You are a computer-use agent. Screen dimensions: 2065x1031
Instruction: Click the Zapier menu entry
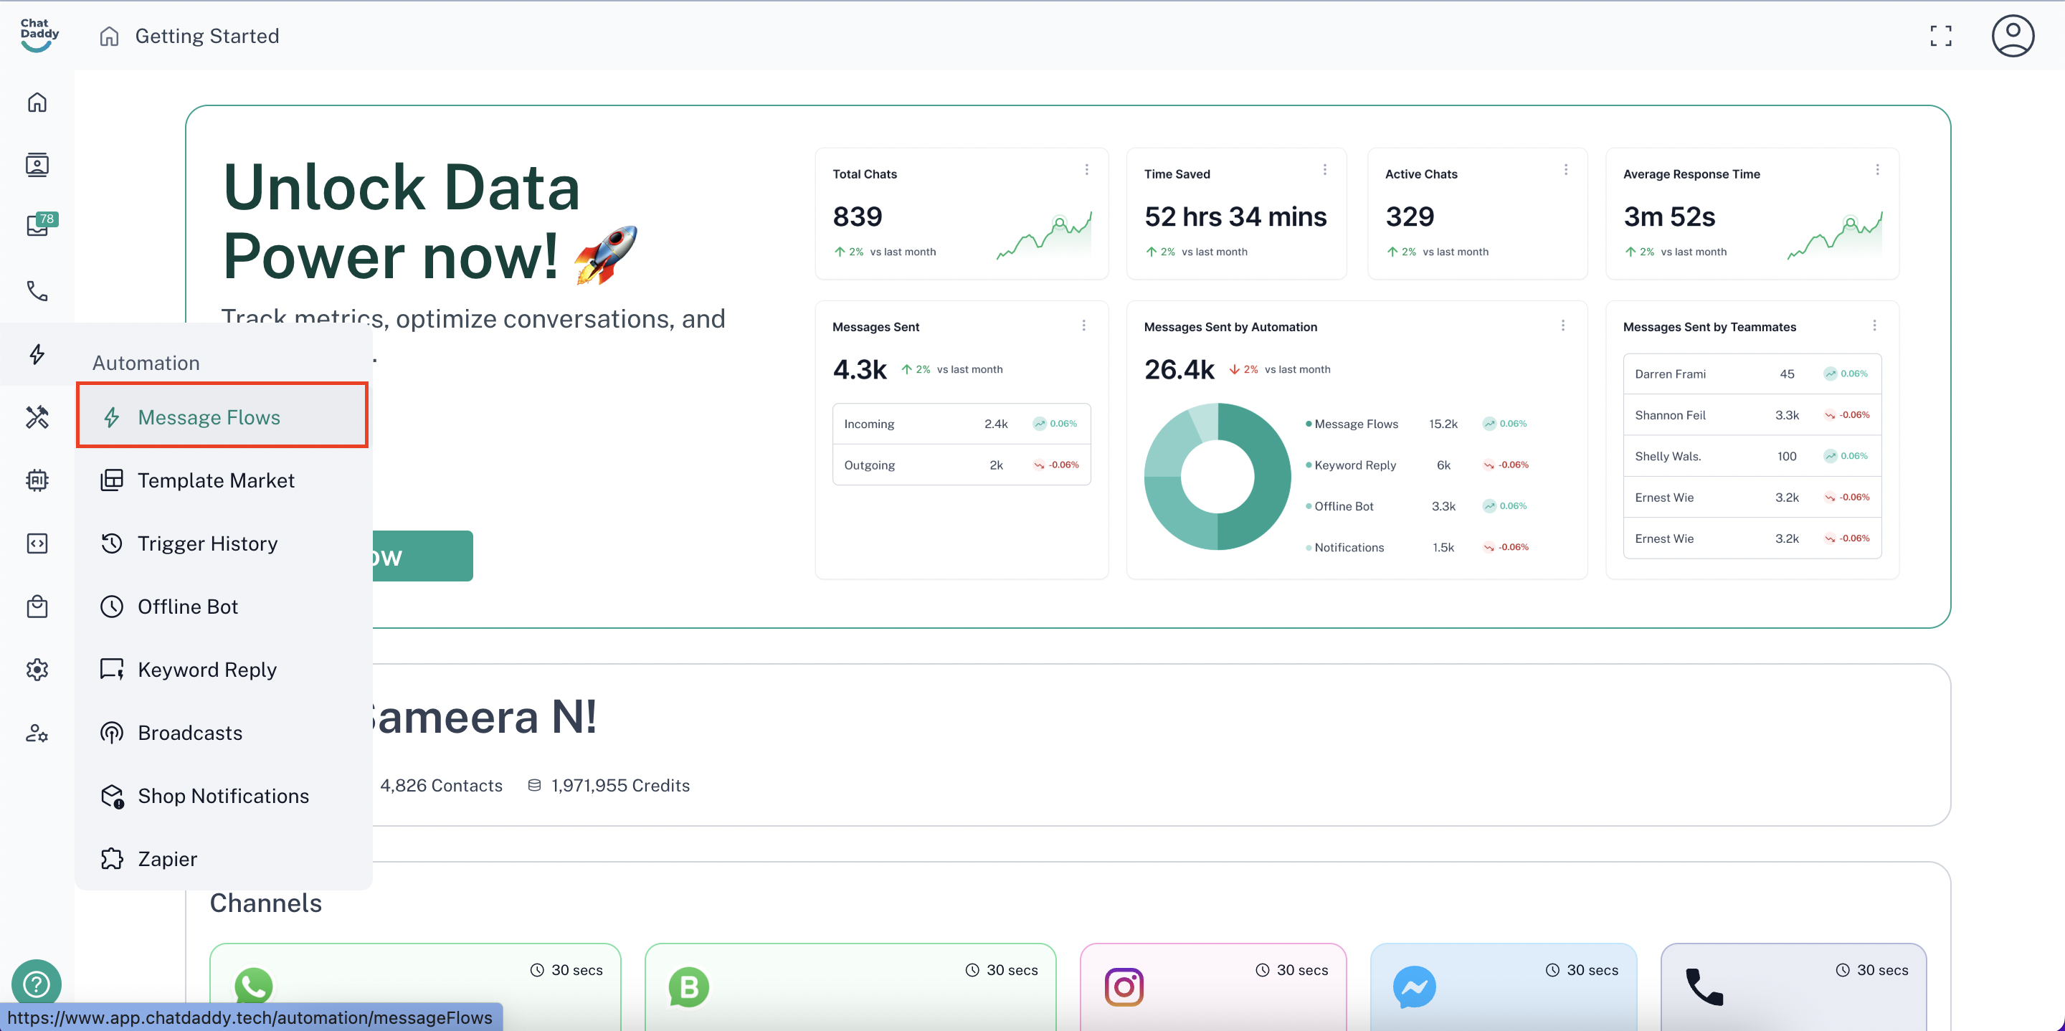click(x=167, y=859)
